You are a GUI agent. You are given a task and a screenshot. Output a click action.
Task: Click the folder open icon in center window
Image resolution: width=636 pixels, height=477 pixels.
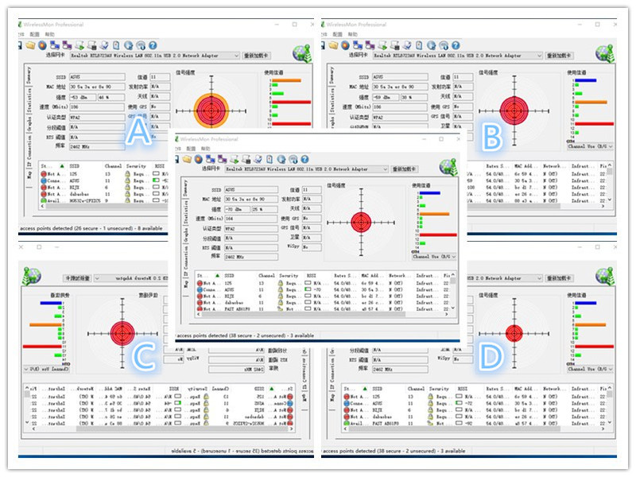[x=187, y=160]
